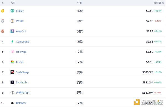Click the SushiSwap logo icon

[12, 72]
